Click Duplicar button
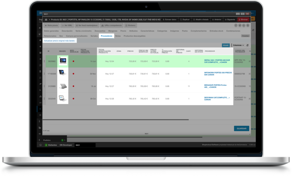This screenshot has height=176, width=292. pos(185,19)
